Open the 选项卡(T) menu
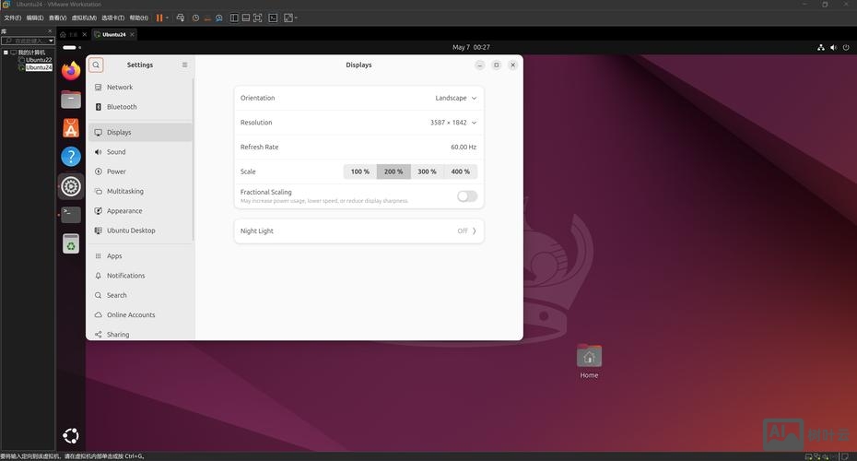The image size is (857, 461). tap(112, 18)
